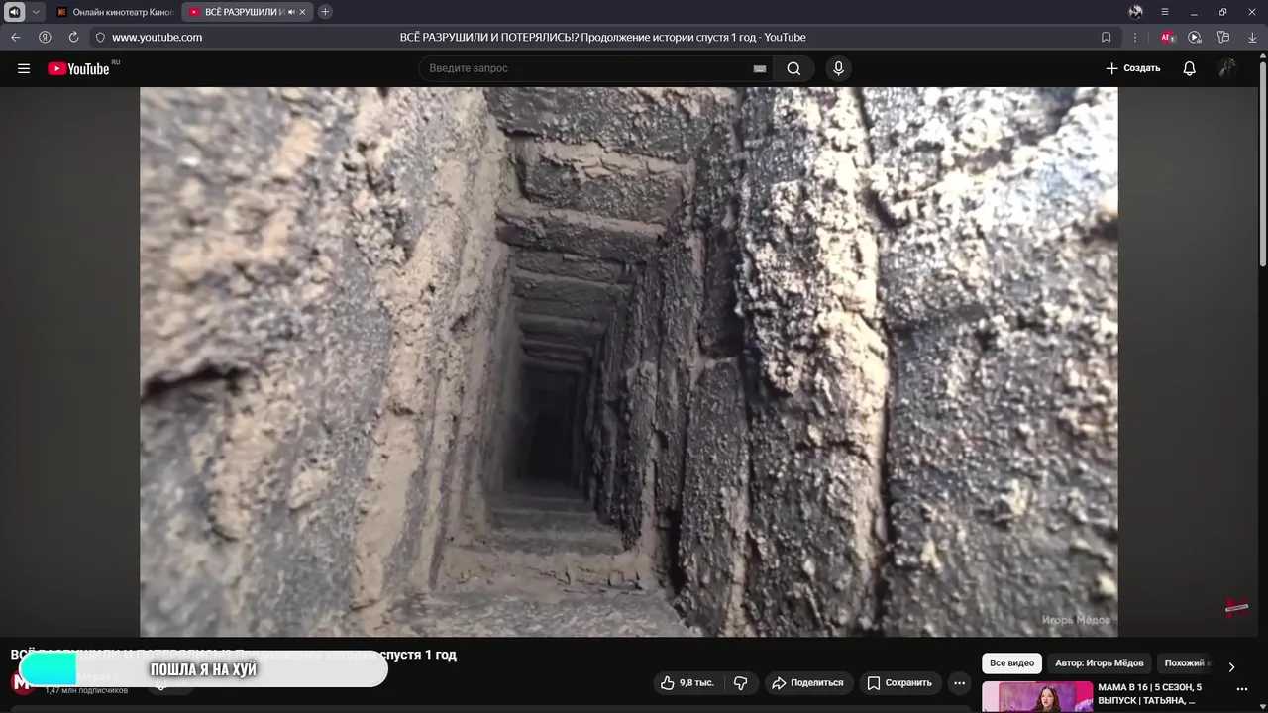Open the red ad-blocker extension icon
This screenshot has height=713, width=1268.
(x=1167, y=37)
